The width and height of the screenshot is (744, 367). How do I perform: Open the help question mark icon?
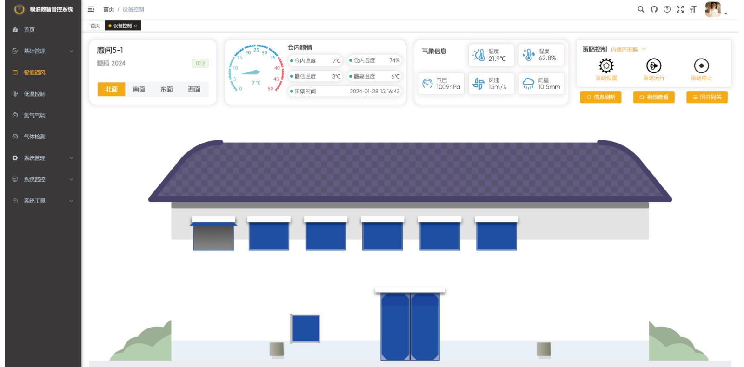tap(667, 9)
